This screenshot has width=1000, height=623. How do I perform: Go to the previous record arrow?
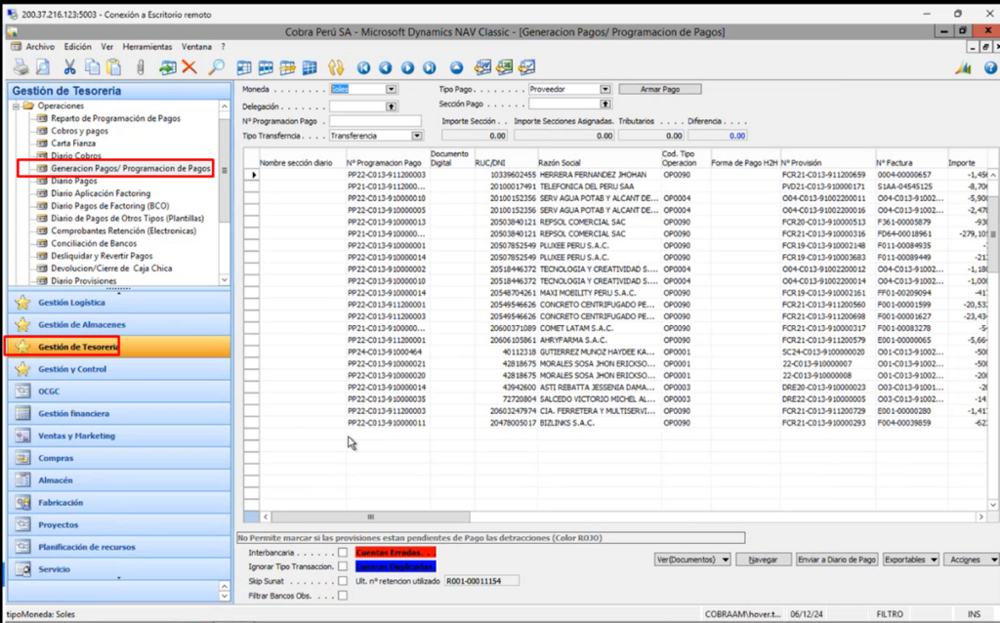pyautogui.click(x=385, y=67)
